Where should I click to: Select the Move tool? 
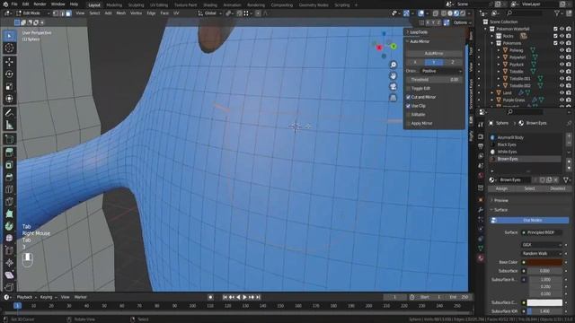(9, 62)
